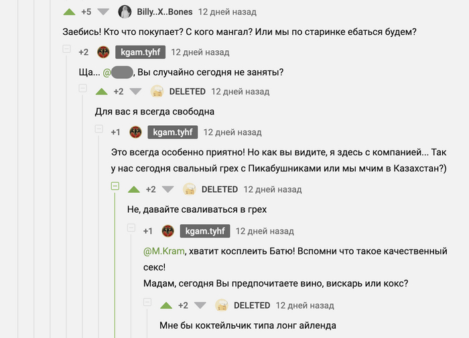Collapse the 'Это всегда особенно приятно' reply branch

(98, 129)
